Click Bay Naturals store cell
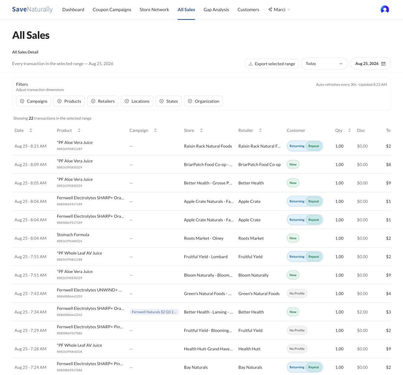Viewport: 403px width, 375px height. (196, 367)
